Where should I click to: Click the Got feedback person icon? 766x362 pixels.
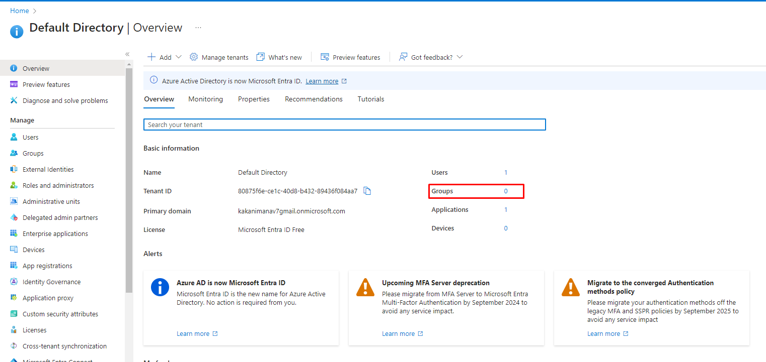[x=403, y=57]
